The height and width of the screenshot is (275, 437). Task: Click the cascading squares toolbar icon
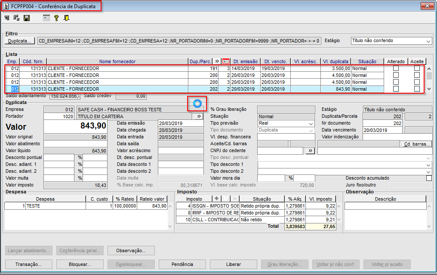(x=16, y=18)
